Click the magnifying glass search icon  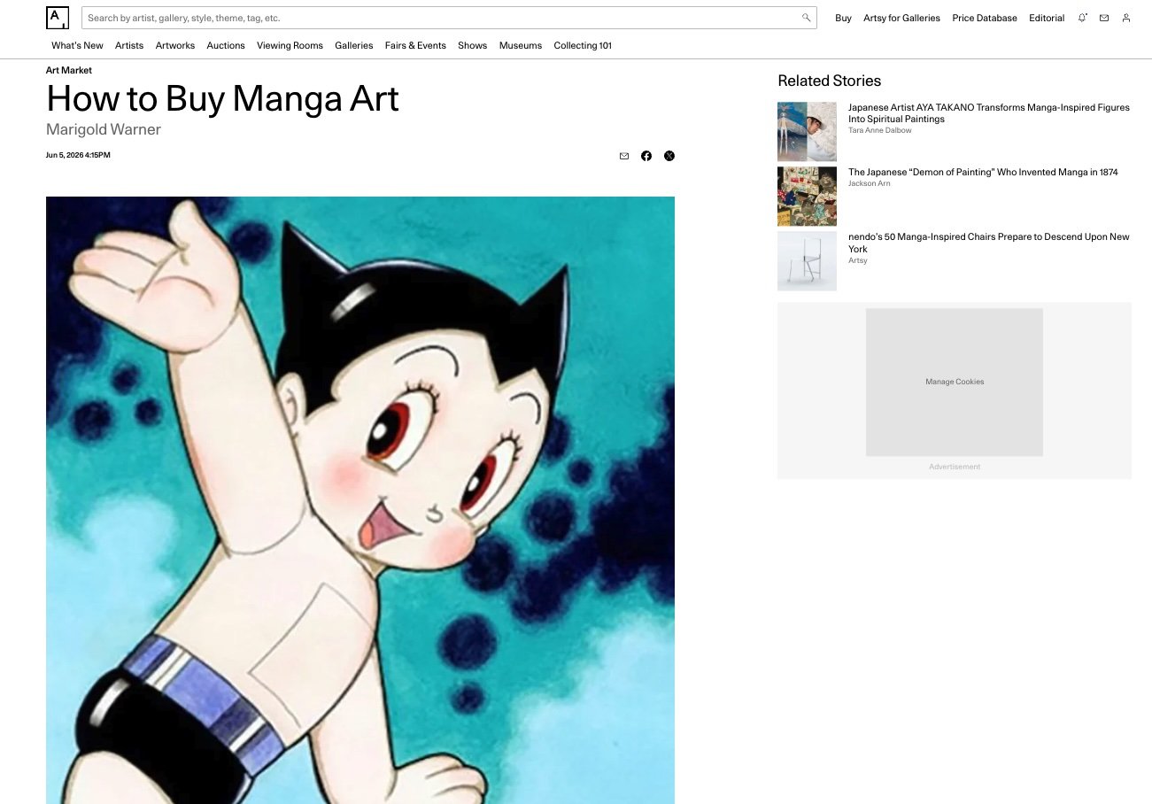[806, 18]
